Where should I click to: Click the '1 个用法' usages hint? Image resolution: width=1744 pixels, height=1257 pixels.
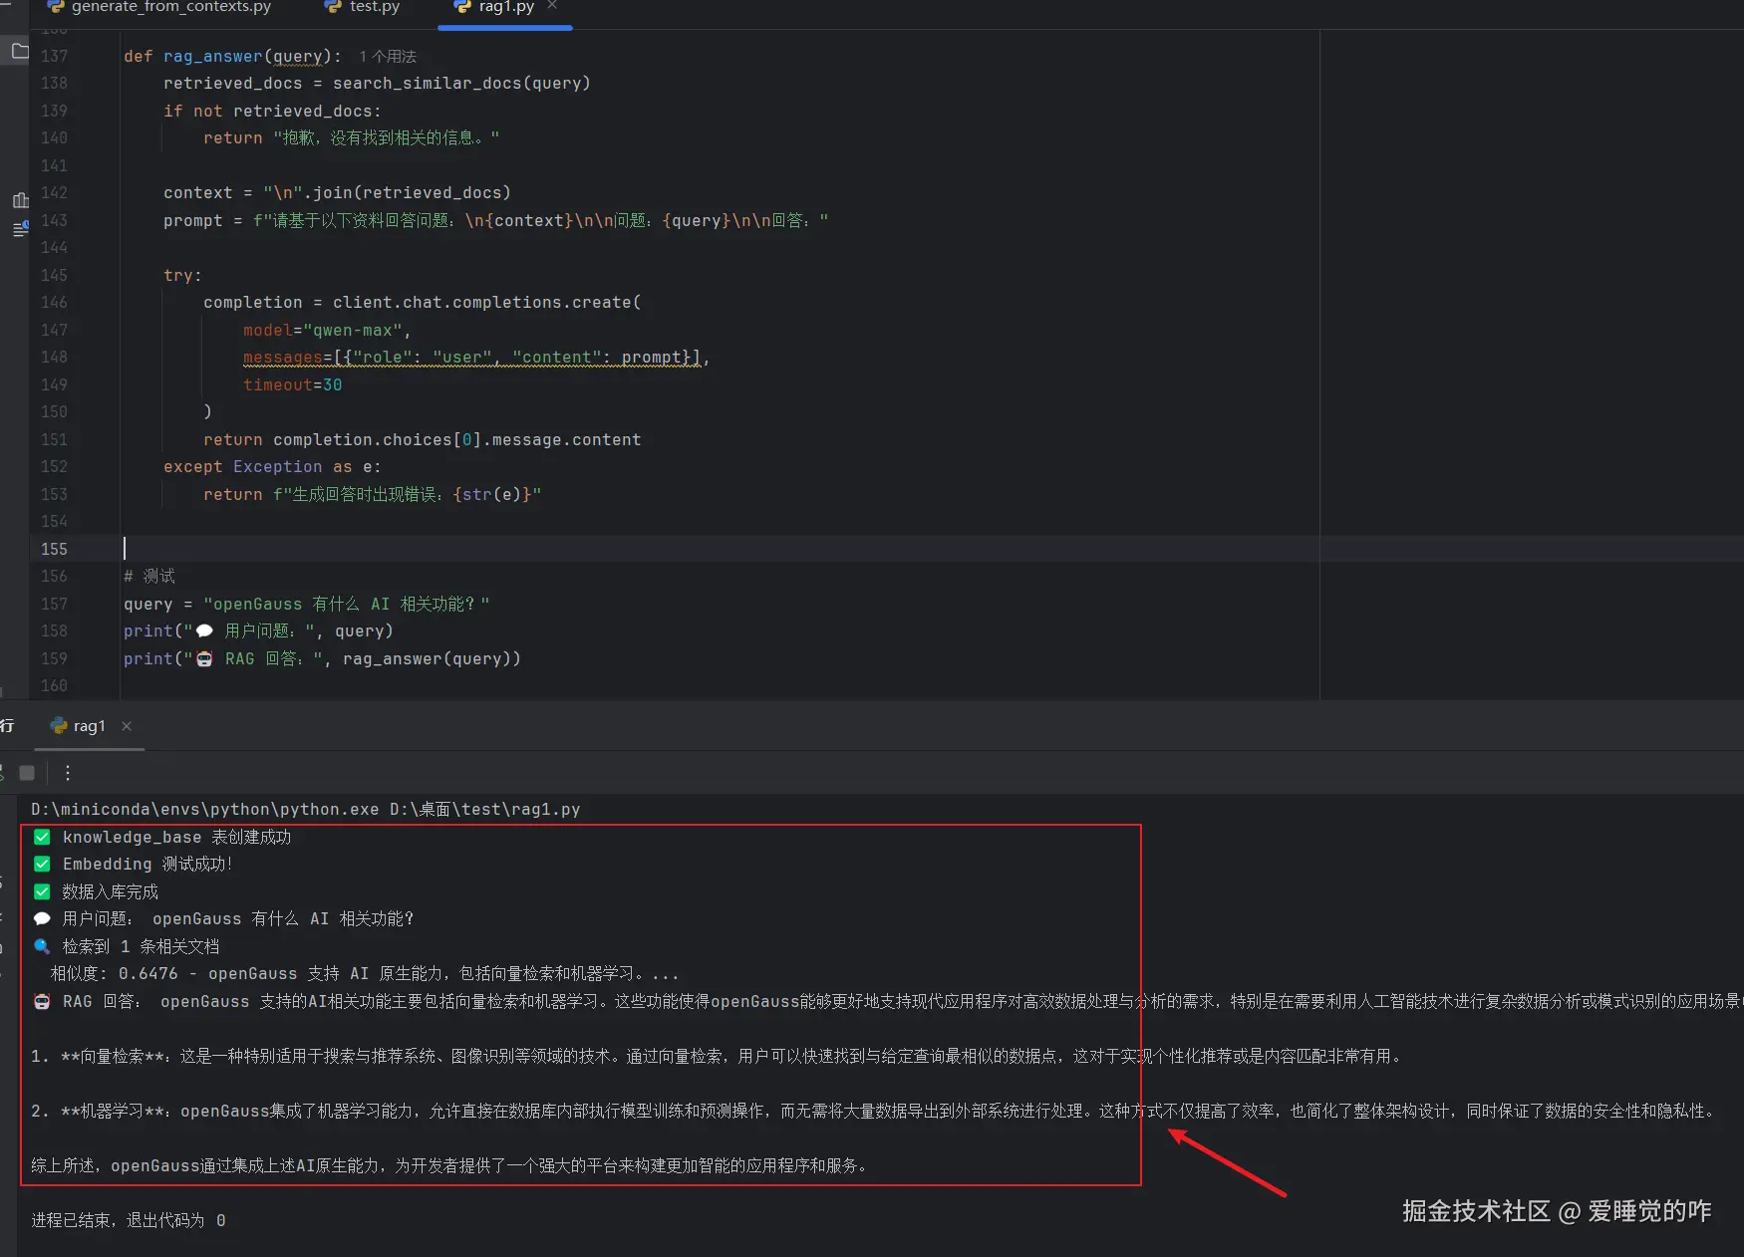[388, 57]
